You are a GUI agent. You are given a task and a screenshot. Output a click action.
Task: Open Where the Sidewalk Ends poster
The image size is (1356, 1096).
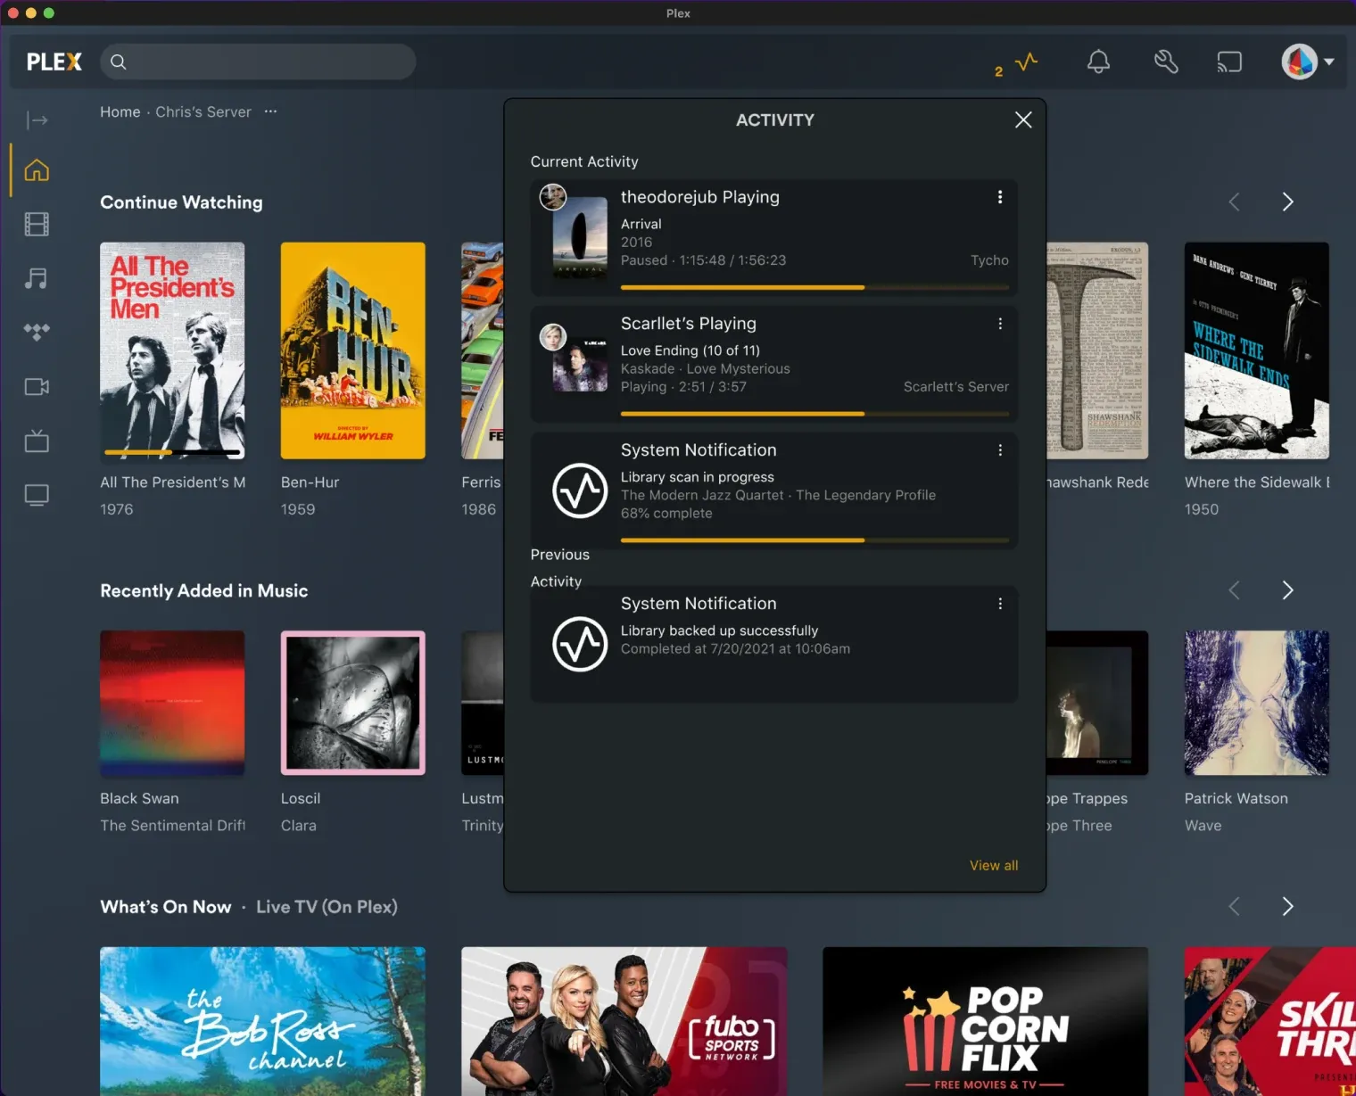tap(1257, 350)
